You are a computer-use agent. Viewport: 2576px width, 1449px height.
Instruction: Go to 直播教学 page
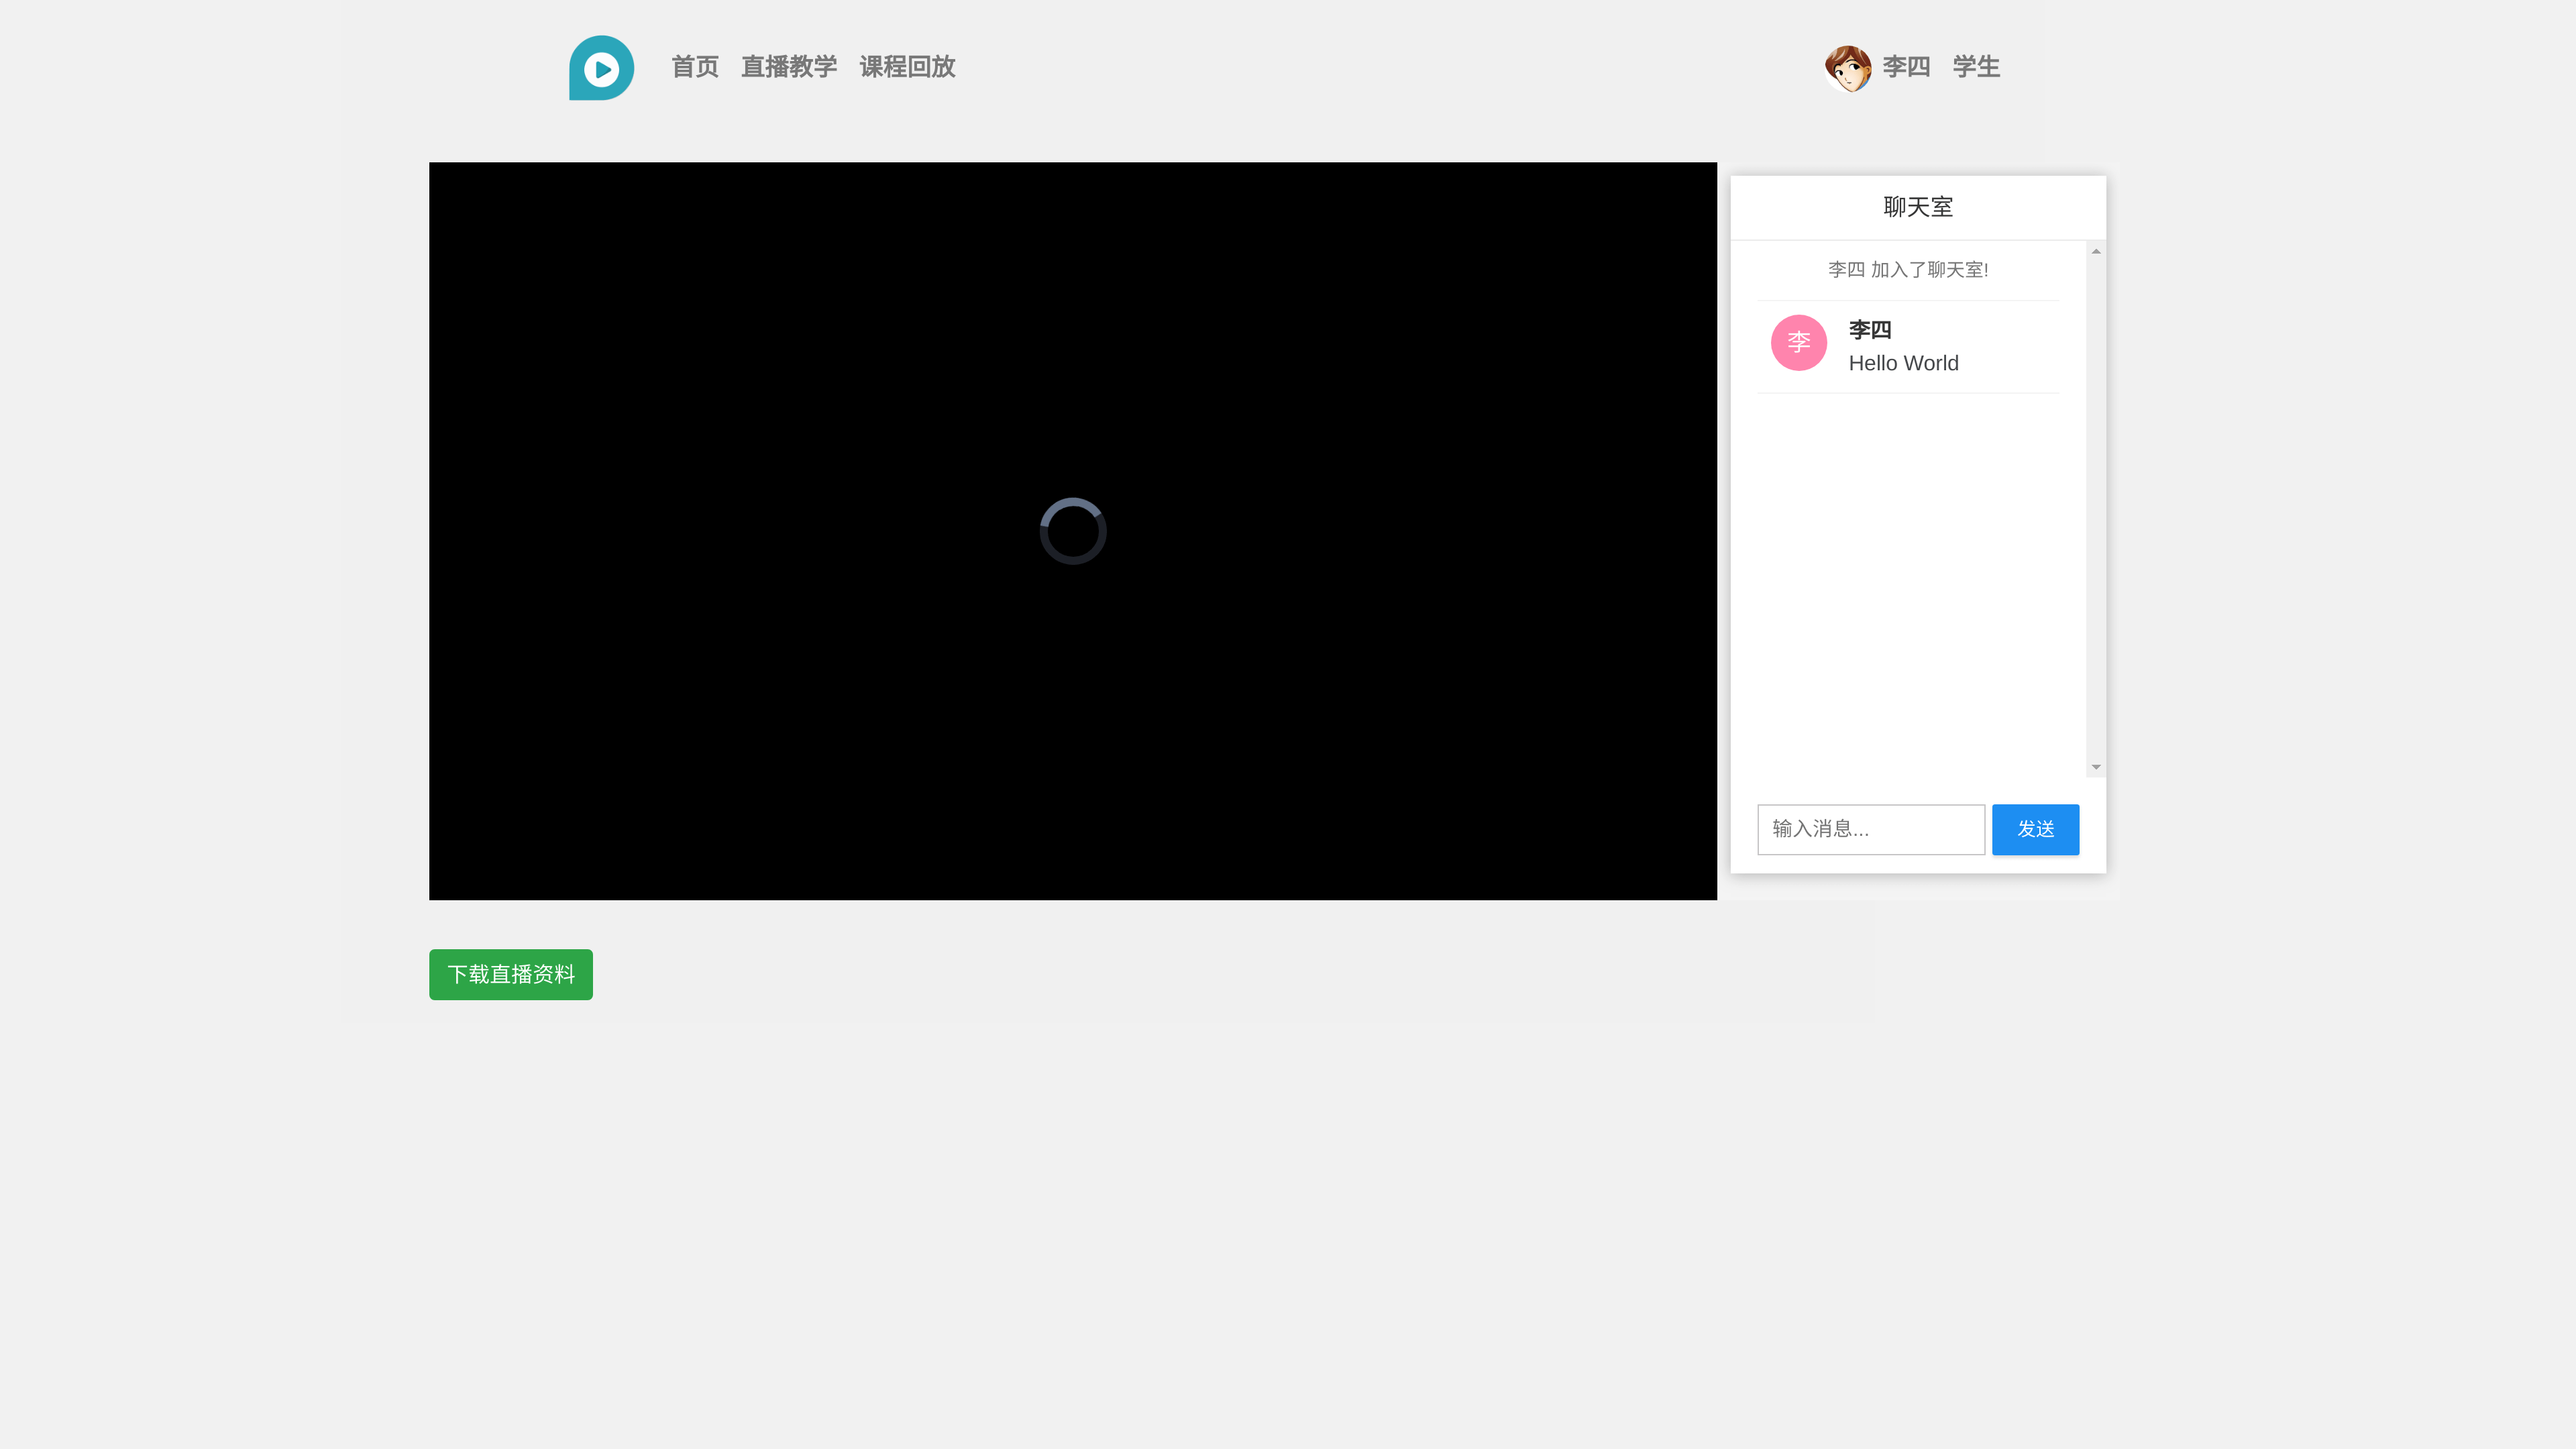pyautogui.click(x=788, y=67)
